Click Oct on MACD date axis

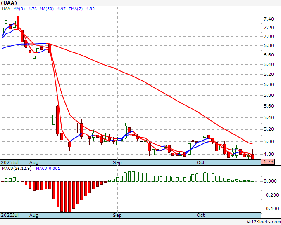point(201,215)
